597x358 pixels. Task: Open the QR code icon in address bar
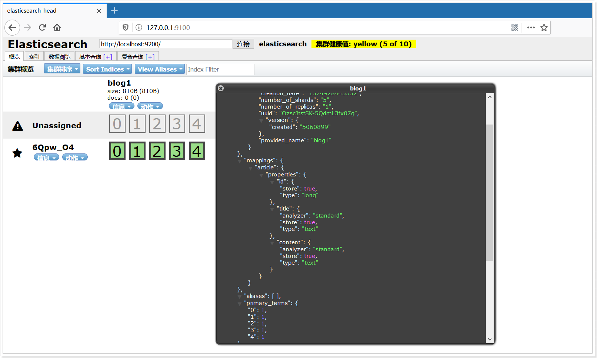pos(514,27)
